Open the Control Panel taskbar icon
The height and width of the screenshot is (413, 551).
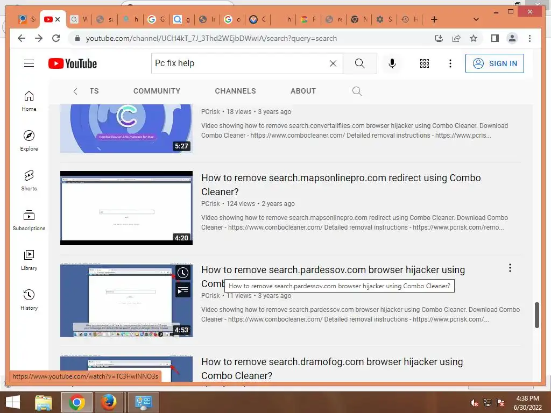point(143,402)
